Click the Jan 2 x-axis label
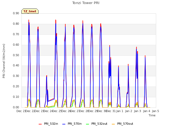Screen dimensions: 172x129 pyautogui.click(x=129, y=111)
